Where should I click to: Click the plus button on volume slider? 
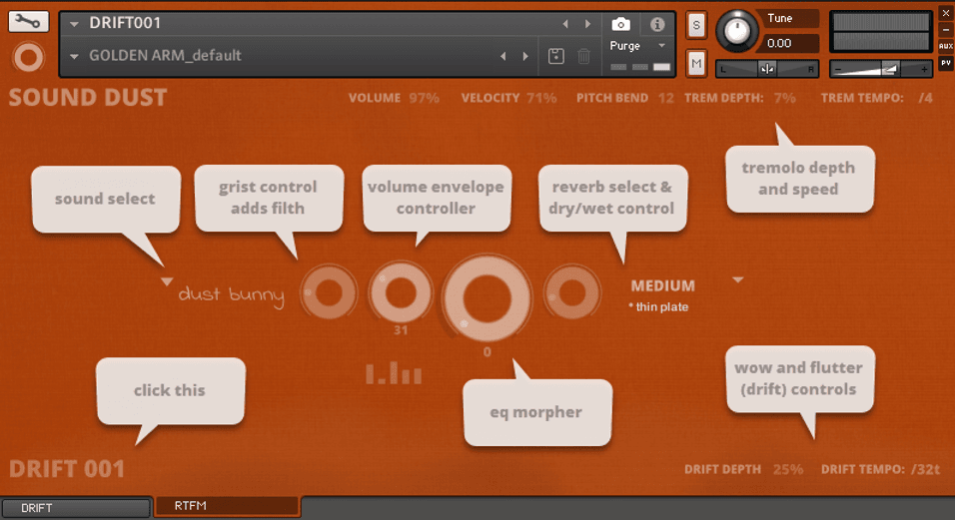point(924,70)
